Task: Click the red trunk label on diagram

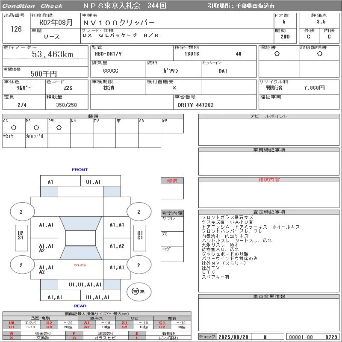Action: tap(80, 265)
